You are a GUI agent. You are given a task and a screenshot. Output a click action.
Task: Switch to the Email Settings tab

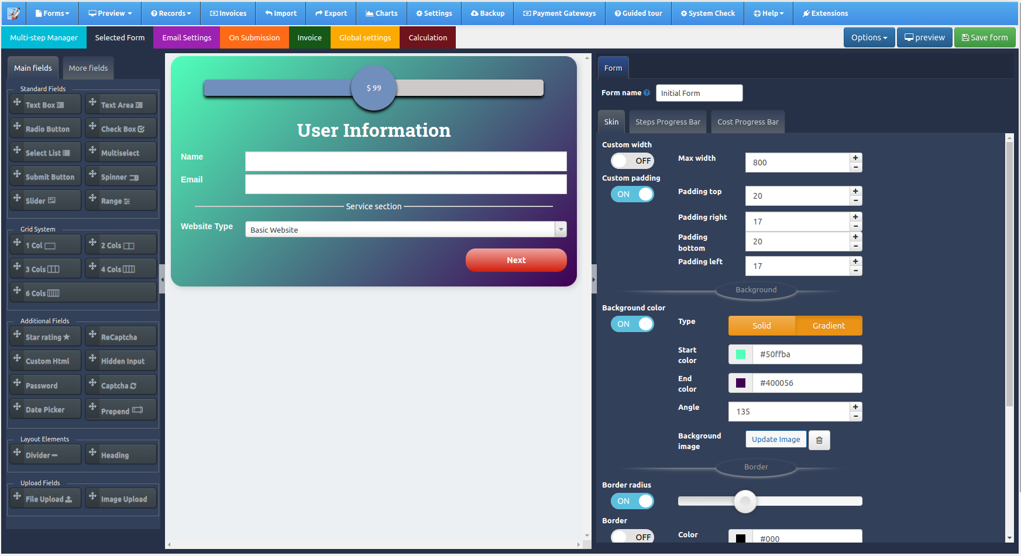click(186, 37)
